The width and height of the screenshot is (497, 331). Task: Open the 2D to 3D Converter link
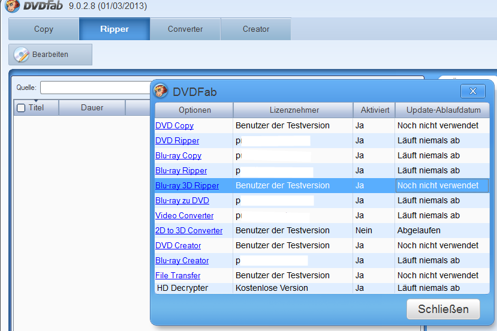pyautogui.click(x=189, y=230)
